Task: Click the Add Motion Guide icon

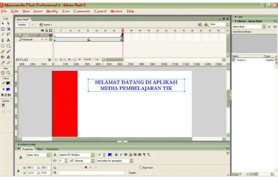Action: click(22, 60)
